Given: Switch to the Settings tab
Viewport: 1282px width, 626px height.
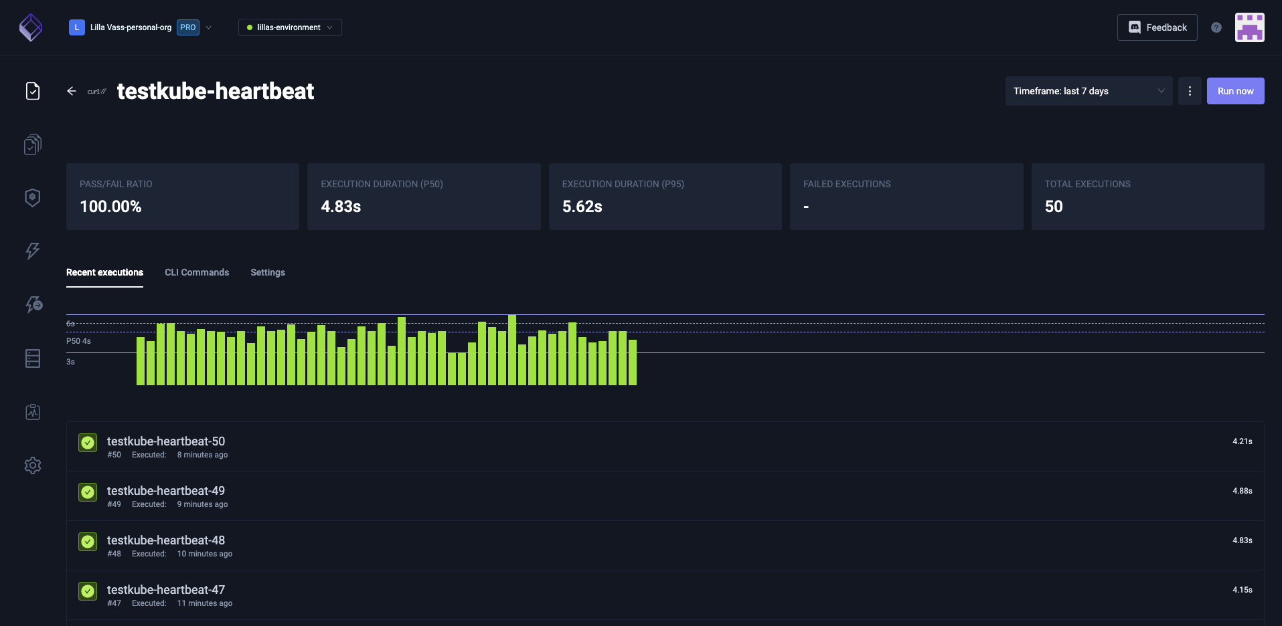Looking at the screenshot, I should point(268,272).
